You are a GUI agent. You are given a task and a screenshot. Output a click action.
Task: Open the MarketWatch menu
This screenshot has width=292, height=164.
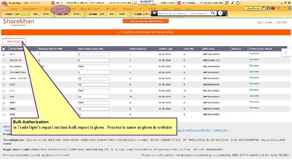point(31,9)
